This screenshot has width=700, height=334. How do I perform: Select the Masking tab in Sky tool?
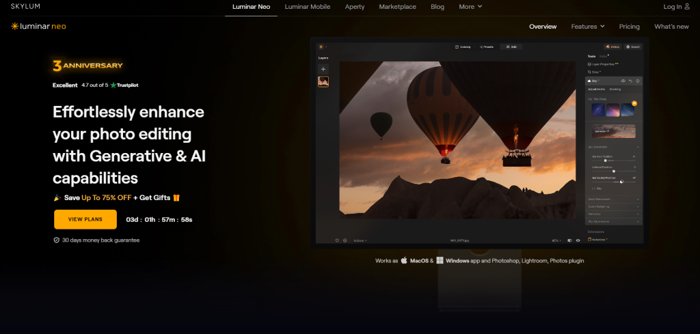click(615, 89)
